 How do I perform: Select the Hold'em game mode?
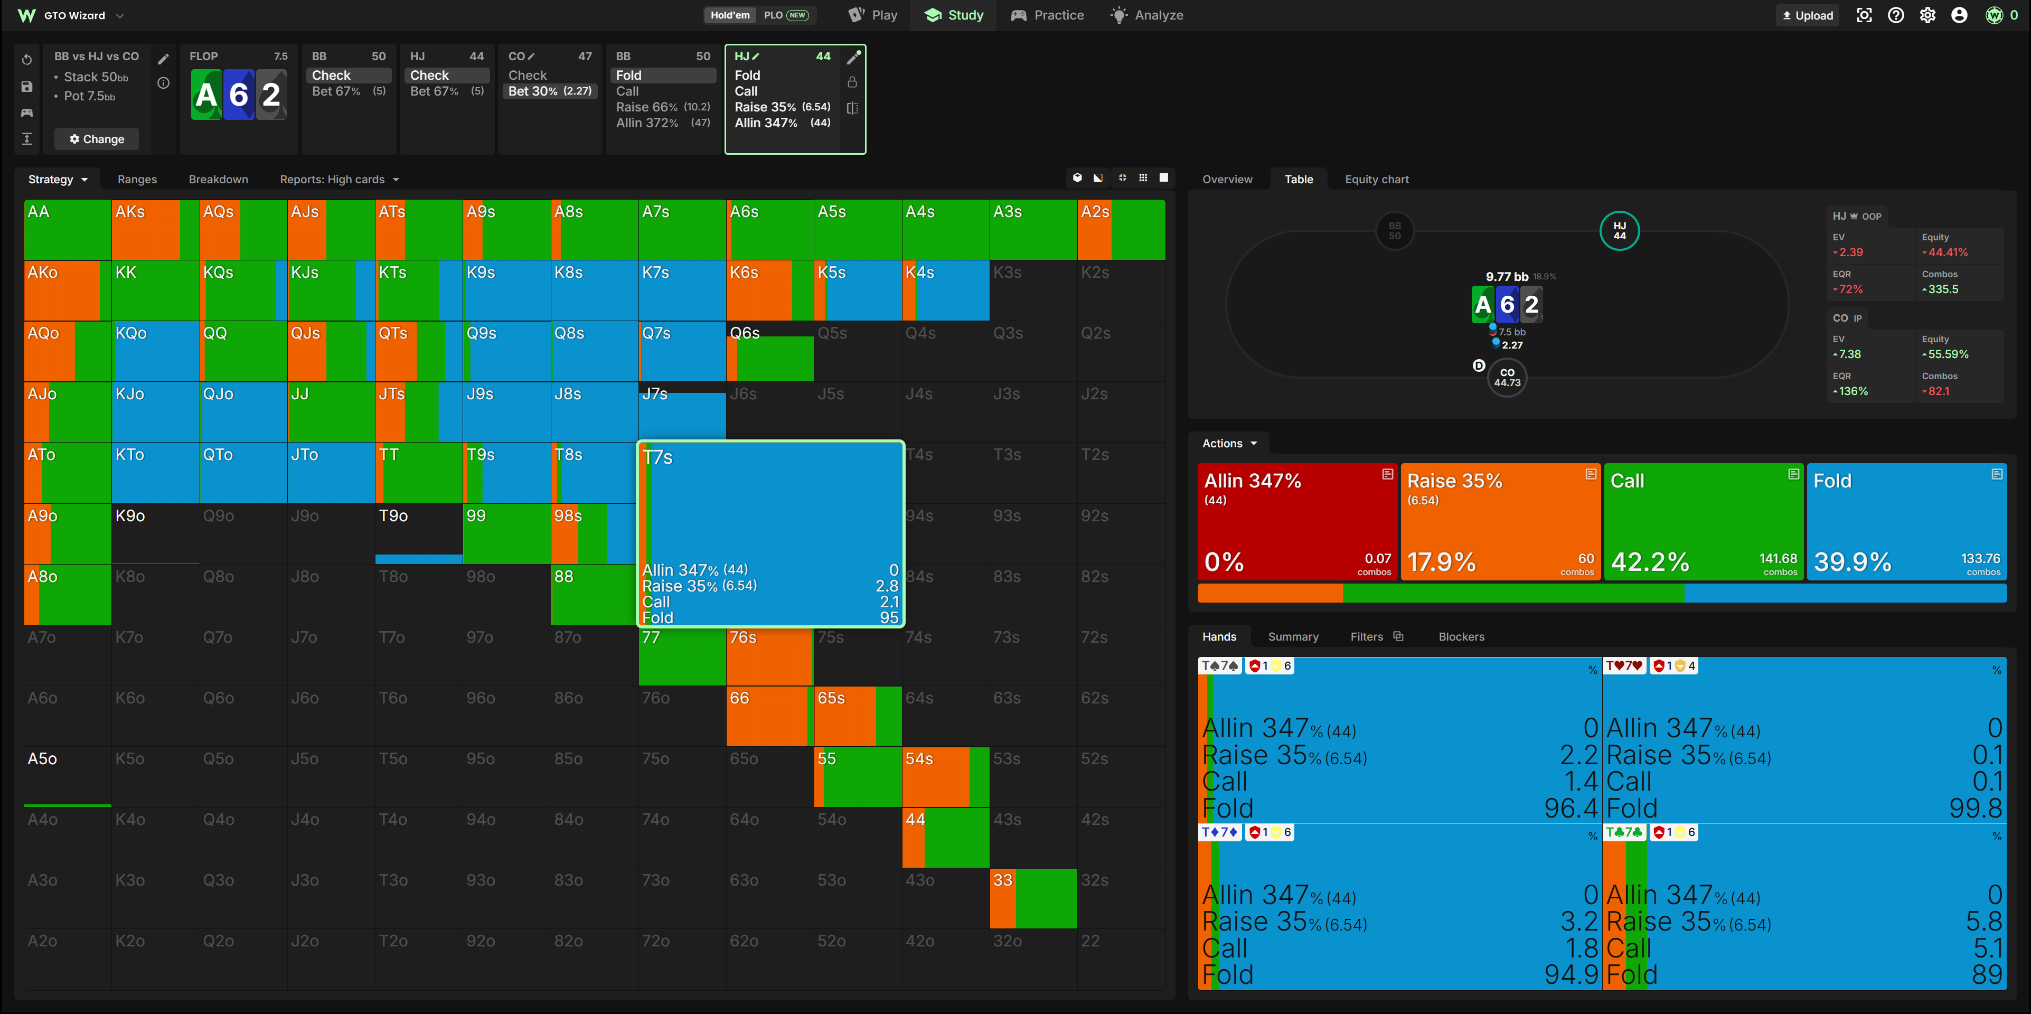pyautogui.click(x=729, y=15)
